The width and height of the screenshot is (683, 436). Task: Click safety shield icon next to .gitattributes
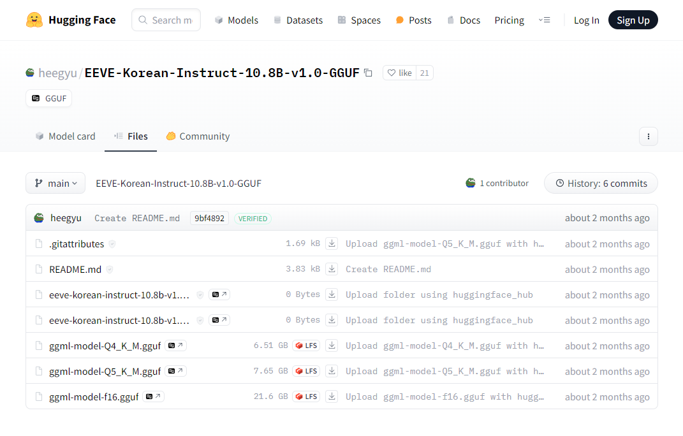[112, 244]
